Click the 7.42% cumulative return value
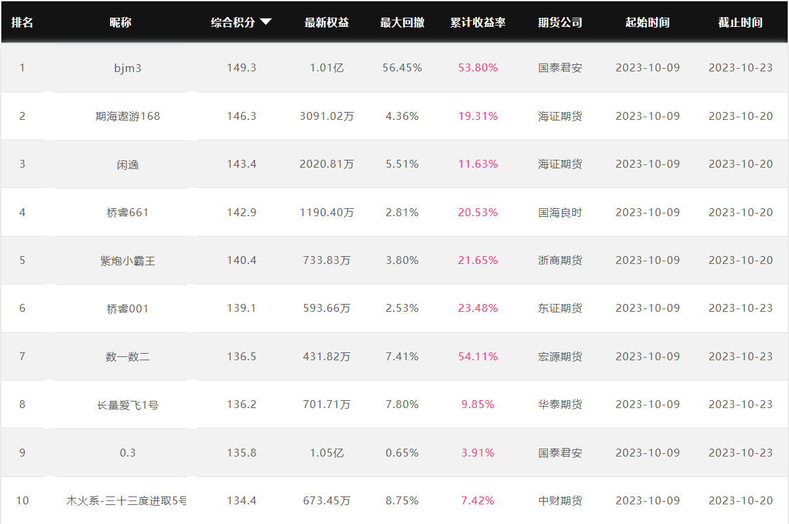 click(x=478, y=500)
